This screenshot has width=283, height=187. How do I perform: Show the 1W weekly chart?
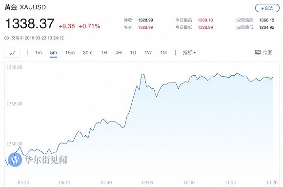click(x=148, y=53)
